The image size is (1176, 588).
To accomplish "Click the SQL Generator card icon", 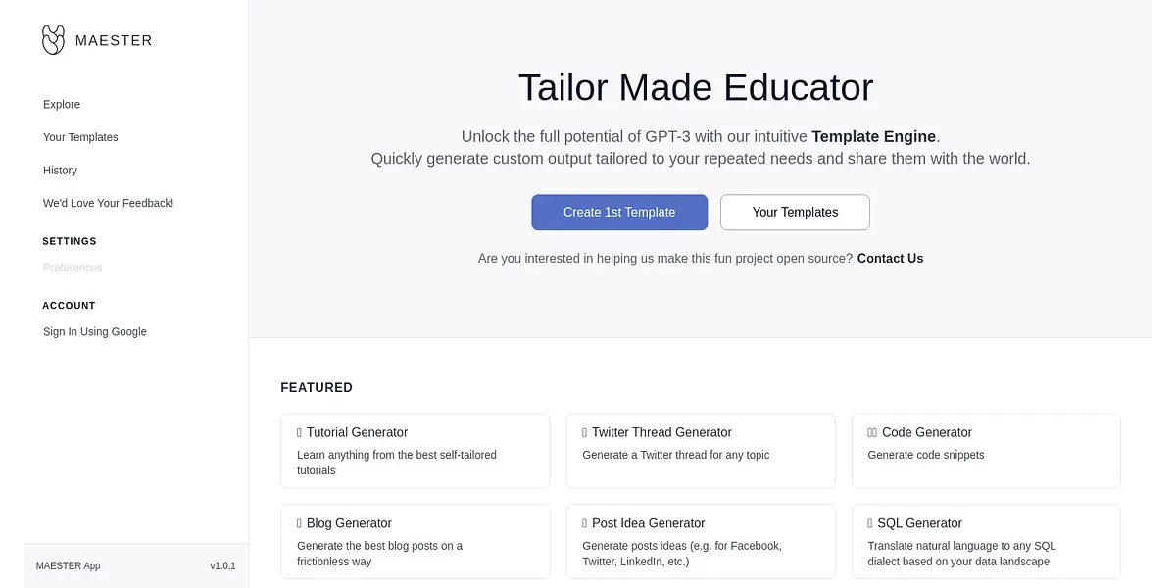I will (x=870, y=523).
